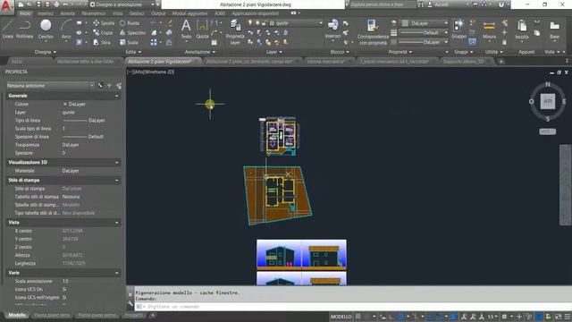The image size is (572, 322).
Task: Click the Scala scale tool
Action: 129,42
